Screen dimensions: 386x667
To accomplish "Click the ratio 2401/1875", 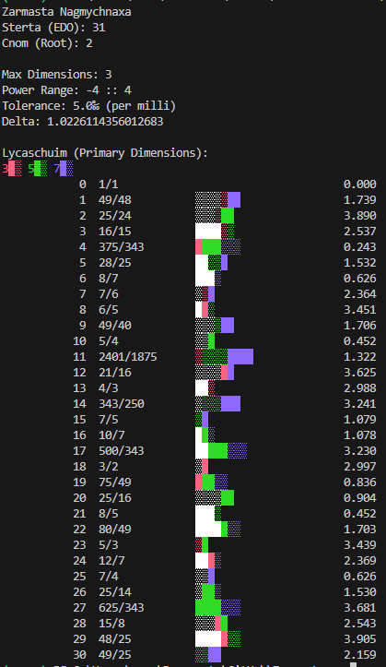I will tap(128, 356).
